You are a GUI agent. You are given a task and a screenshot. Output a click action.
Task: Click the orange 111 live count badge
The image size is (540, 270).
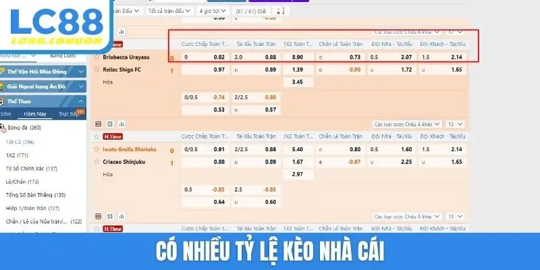coord(80,111)
